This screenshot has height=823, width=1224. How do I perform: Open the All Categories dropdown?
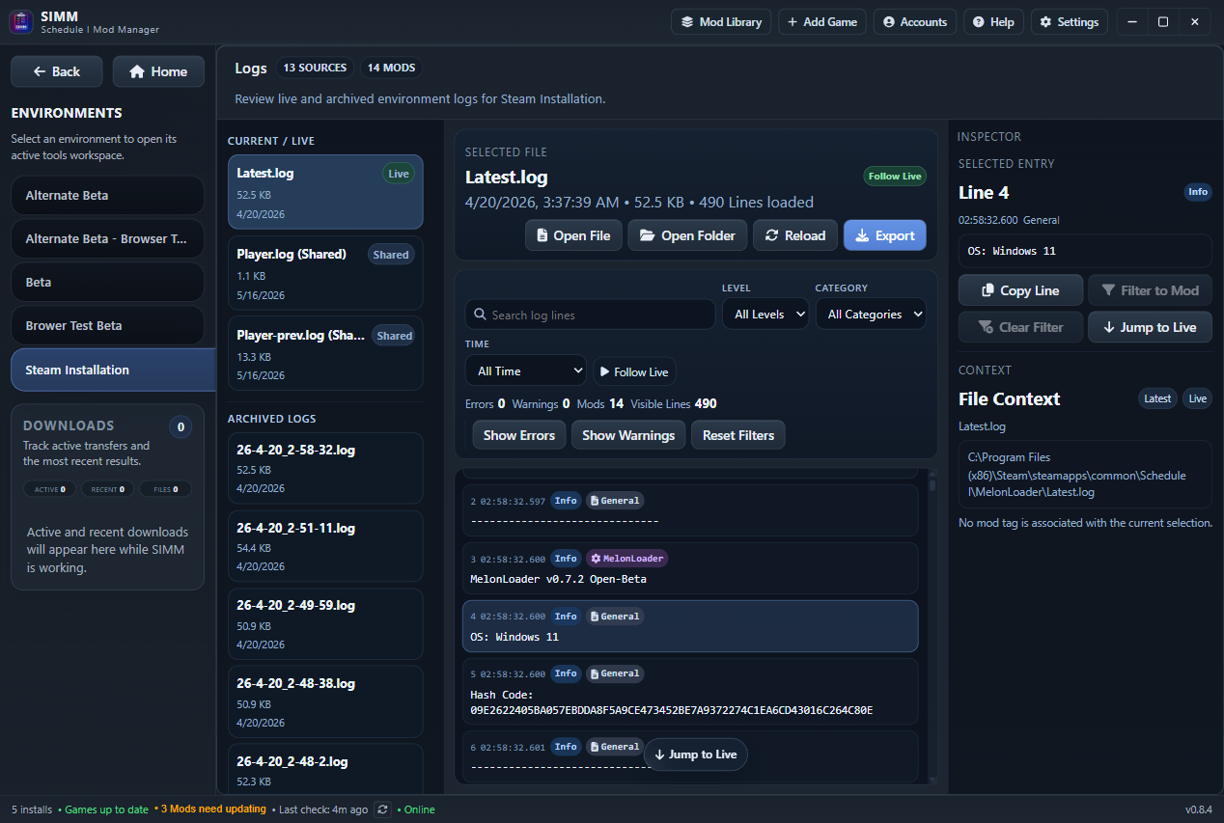tap(871, 314)
